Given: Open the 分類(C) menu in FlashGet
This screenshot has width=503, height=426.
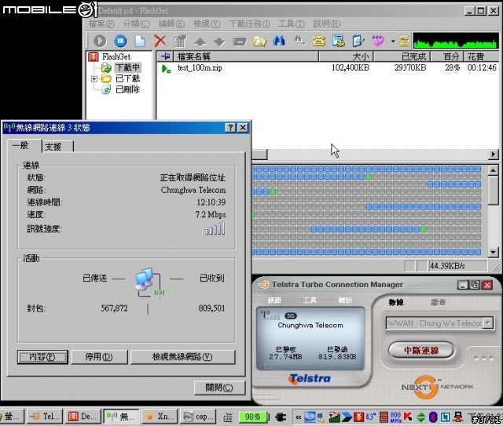Looking at the screenshot, I should pyautogui.click(x=136, y=24).
